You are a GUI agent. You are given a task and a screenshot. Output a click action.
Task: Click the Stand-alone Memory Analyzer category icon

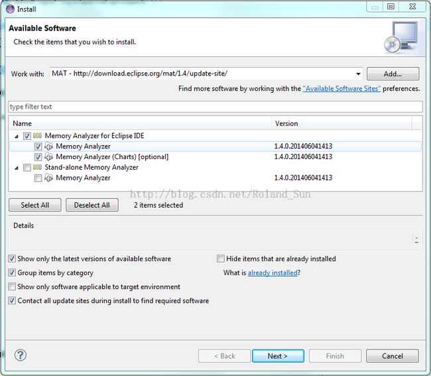coord(37,167)
